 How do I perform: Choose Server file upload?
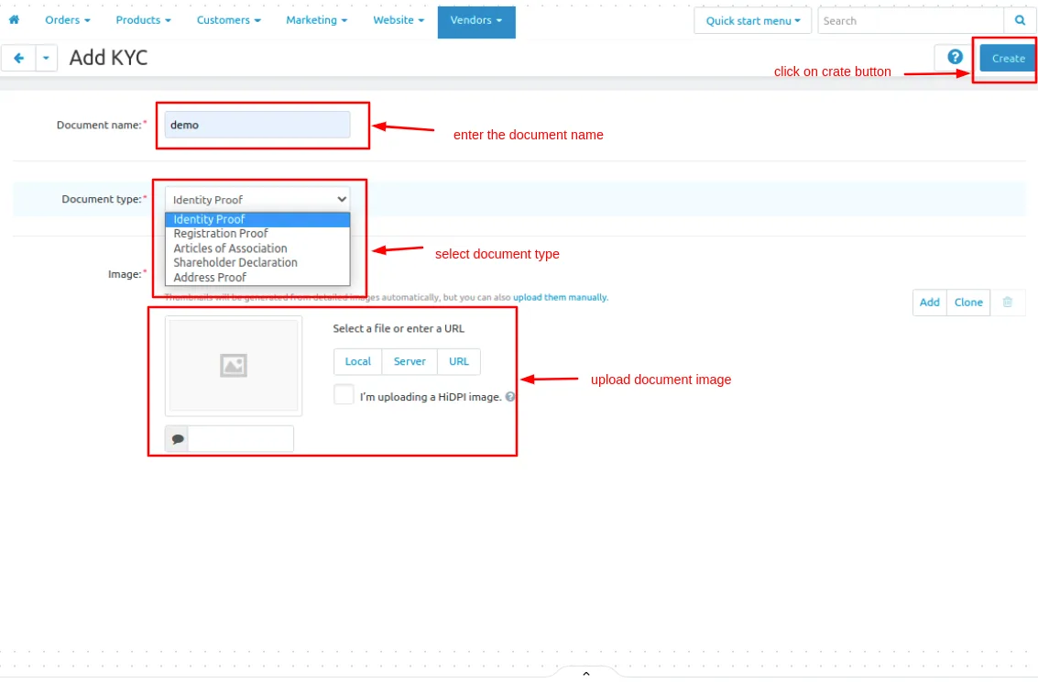pyautogui.click(x=410, y=361)
